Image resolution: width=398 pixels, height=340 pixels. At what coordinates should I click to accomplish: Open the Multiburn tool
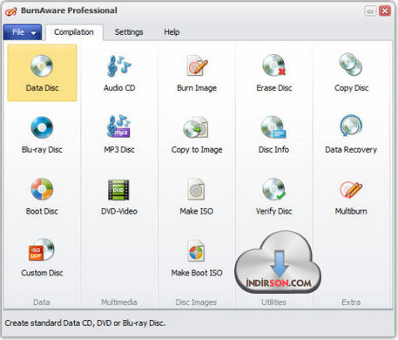point(351,197)
